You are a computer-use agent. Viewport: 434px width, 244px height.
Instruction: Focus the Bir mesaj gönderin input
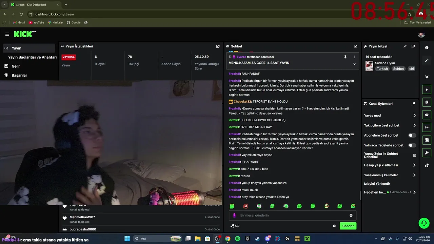(292, 215)
